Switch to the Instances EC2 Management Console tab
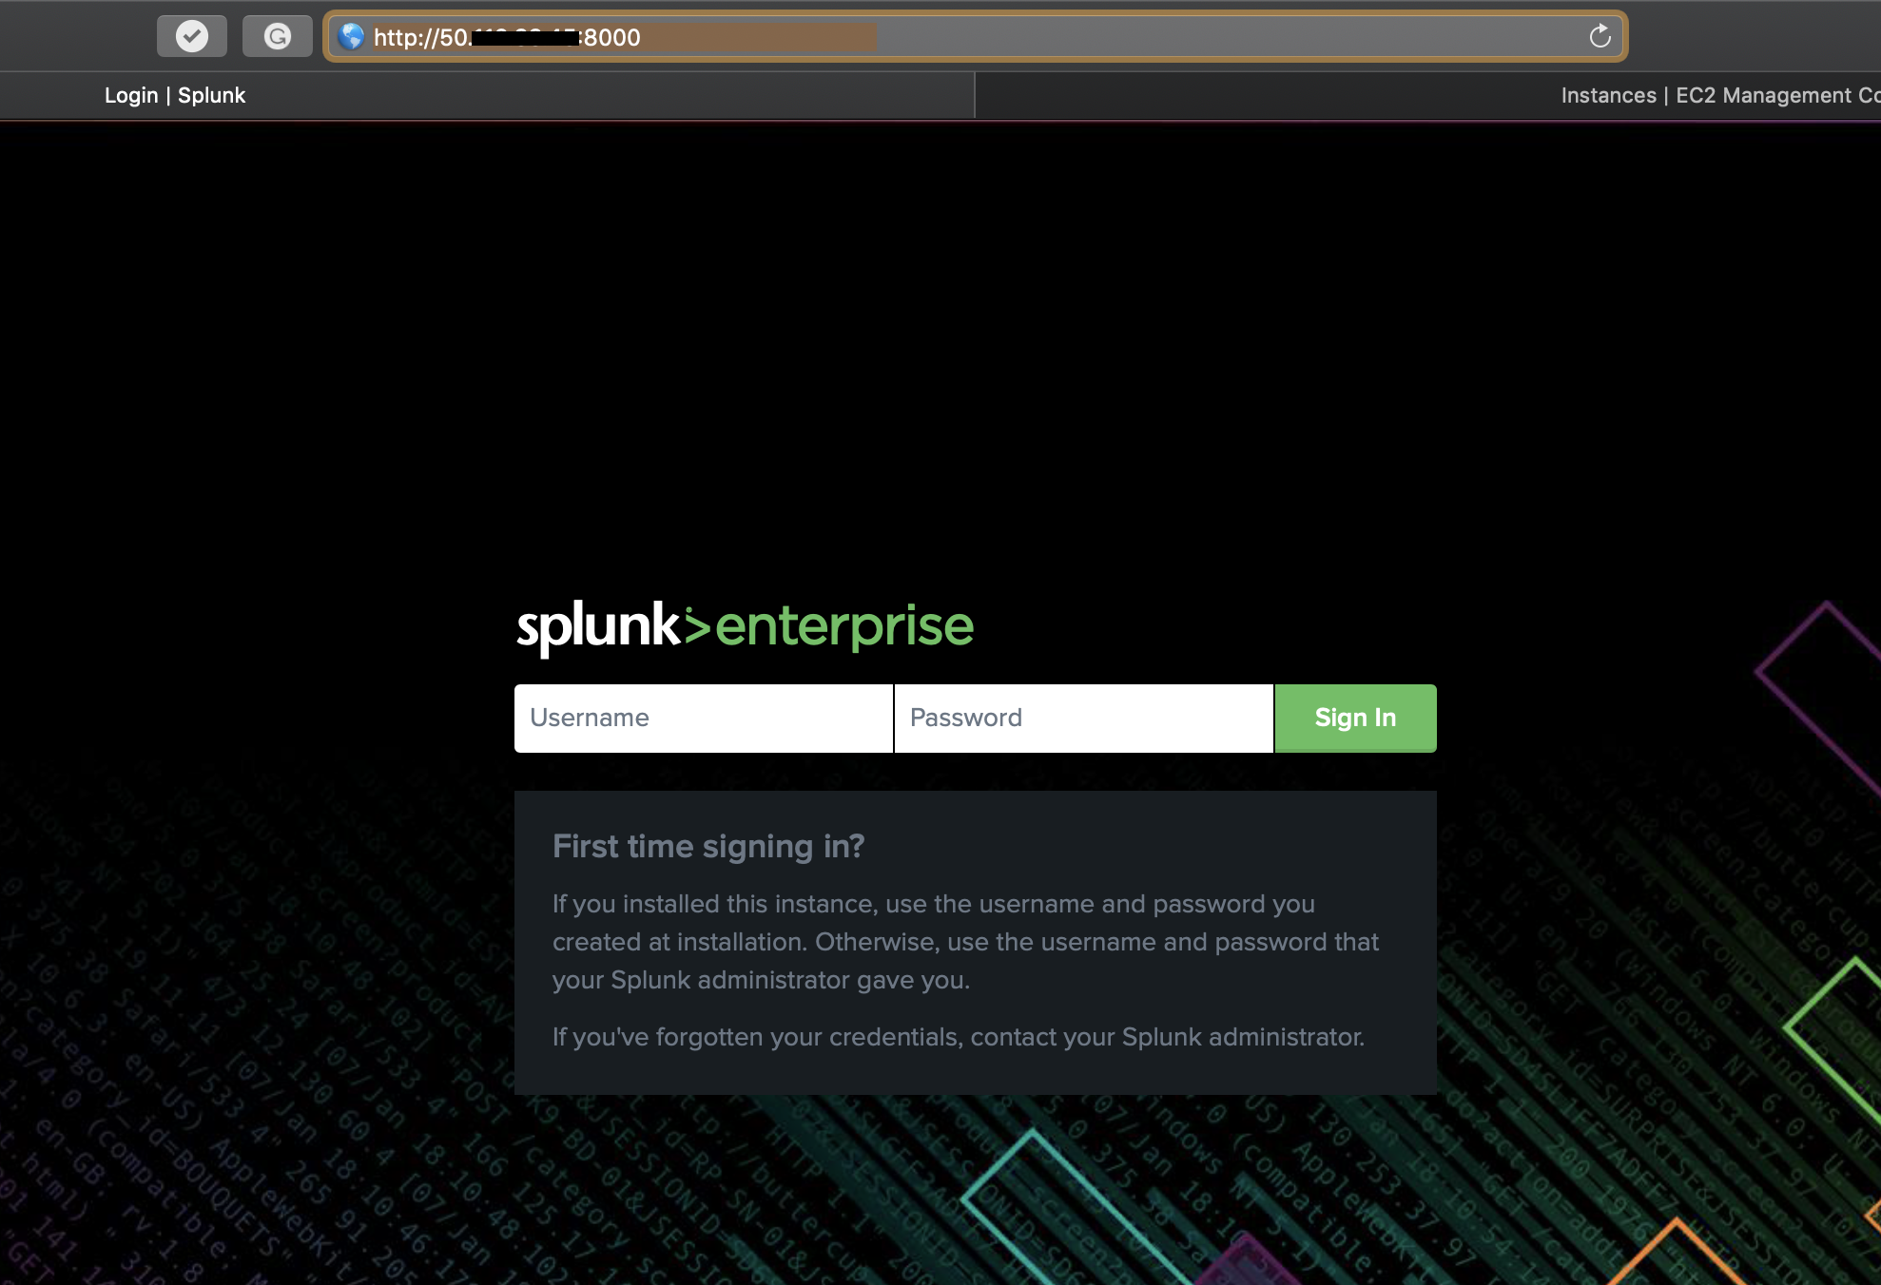1881x1285 pixels. (x=1717, y=95)
